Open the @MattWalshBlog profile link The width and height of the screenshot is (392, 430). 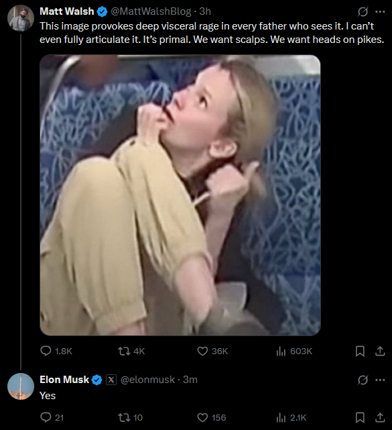point(151,11)
